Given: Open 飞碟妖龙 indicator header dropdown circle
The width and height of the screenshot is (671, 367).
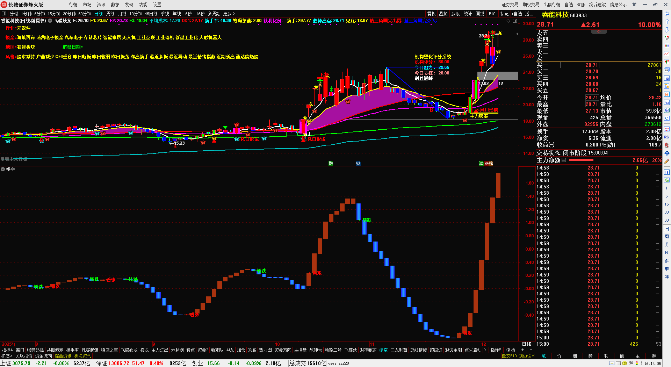Looking at the screenshot, I should coord(50,21).
